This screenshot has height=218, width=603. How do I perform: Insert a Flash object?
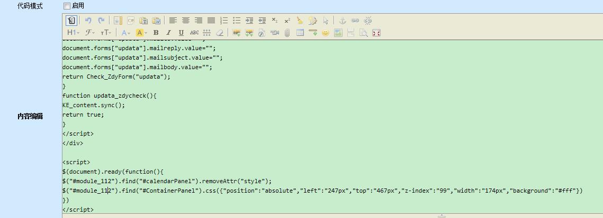[262, 33]
